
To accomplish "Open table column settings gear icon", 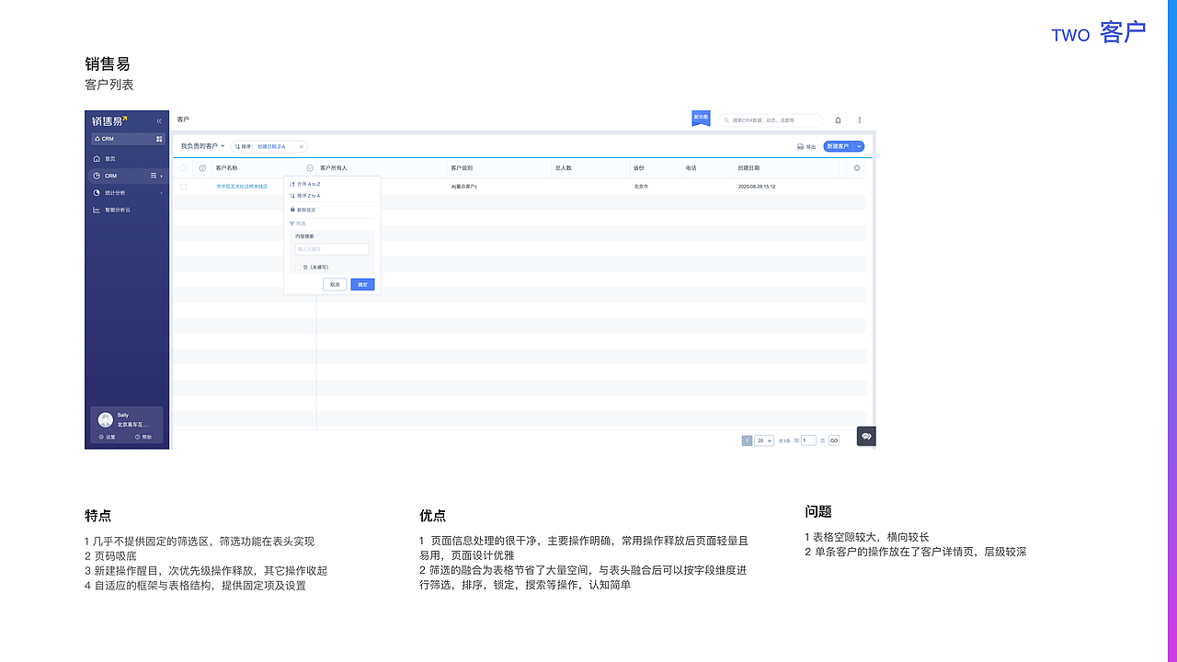I will coord(857,168).
